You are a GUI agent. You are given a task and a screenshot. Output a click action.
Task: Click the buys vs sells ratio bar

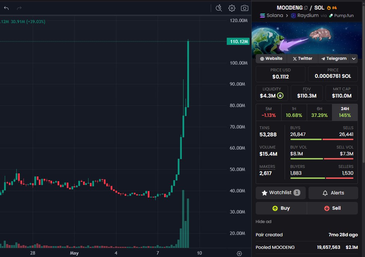point(322,139)
